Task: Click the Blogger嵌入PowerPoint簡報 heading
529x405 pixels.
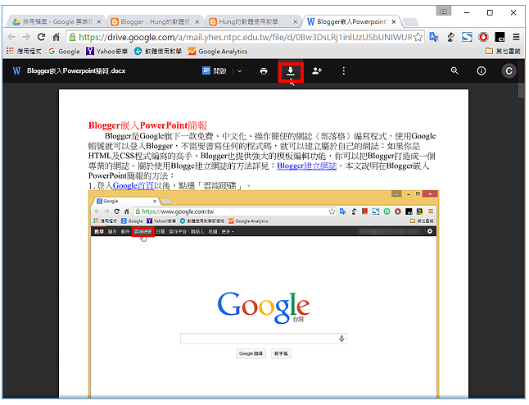Action: point(147,125)
